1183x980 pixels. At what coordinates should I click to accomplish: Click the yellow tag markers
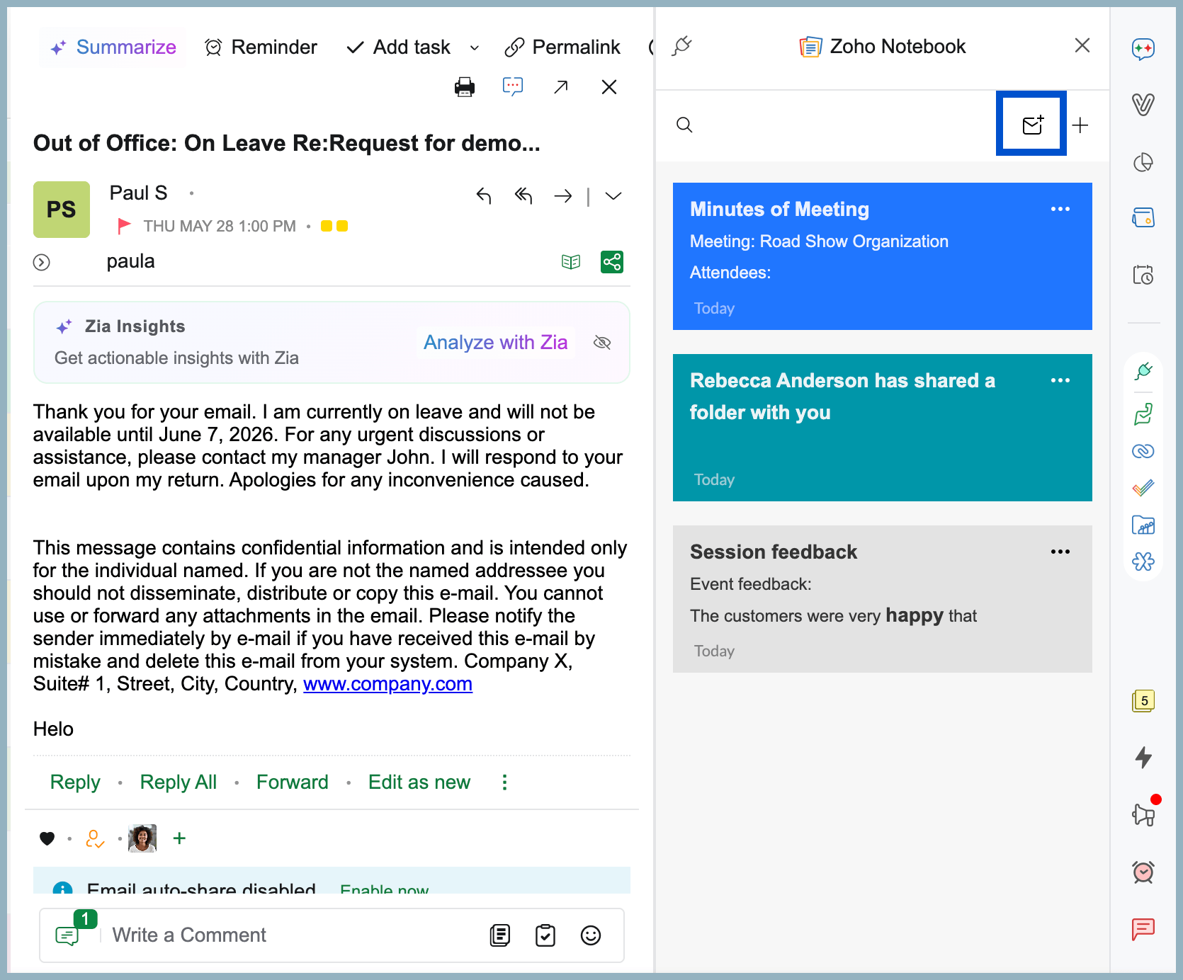334,226
